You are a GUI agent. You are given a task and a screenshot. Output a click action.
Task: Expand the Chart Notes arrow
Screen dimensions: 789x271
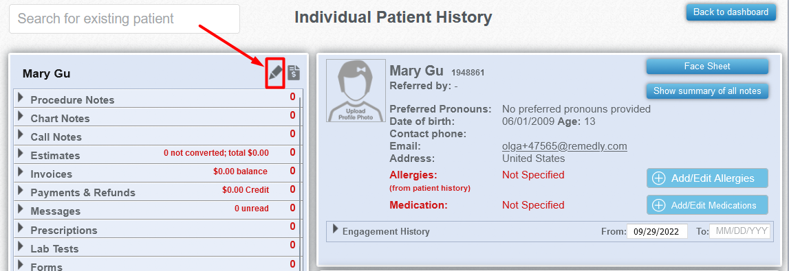click(21, 117)
